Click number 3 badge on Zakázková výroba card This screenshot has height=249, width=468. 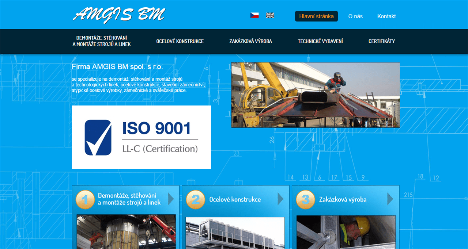[x=305, y=199]
